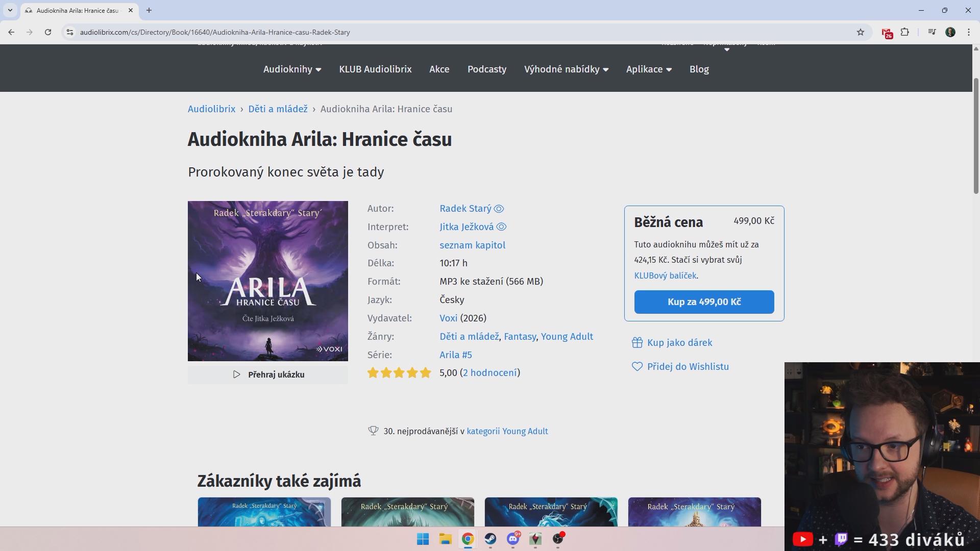This screenshot has width=980, height=551.
Task: Go to KLUB Audiolibrix menu item
Action: tap(375, 69)
